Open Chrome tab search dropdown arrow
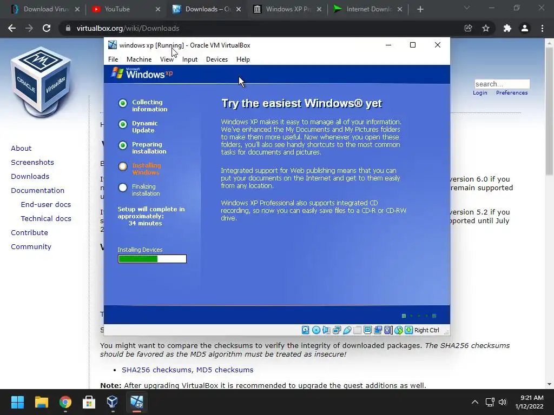This screenshot has width=554, height=415. tap(467, 8)
